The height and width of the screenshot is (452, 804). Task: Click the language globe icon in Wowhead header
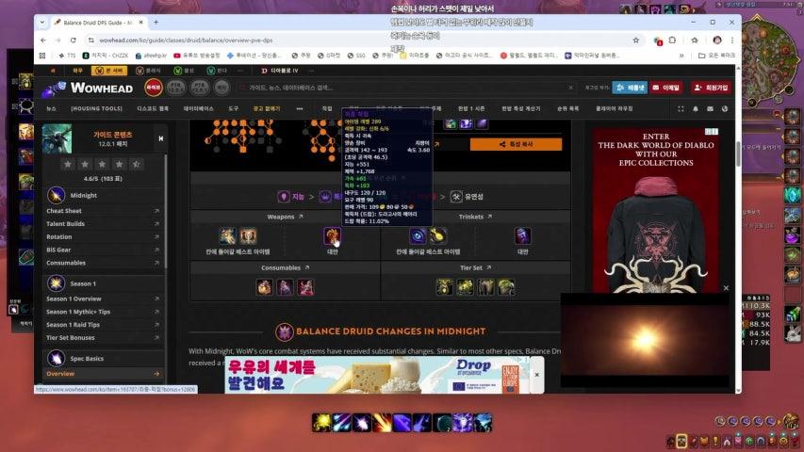[x=725, y=108]
